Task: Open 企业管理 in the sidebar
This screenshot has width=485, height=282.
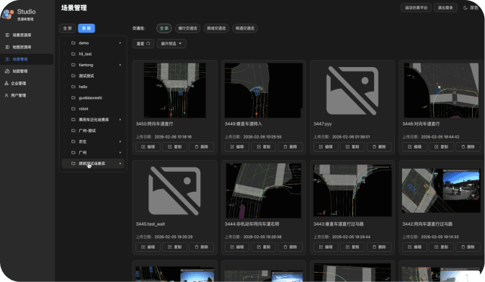Action: (x=15, y=83)
